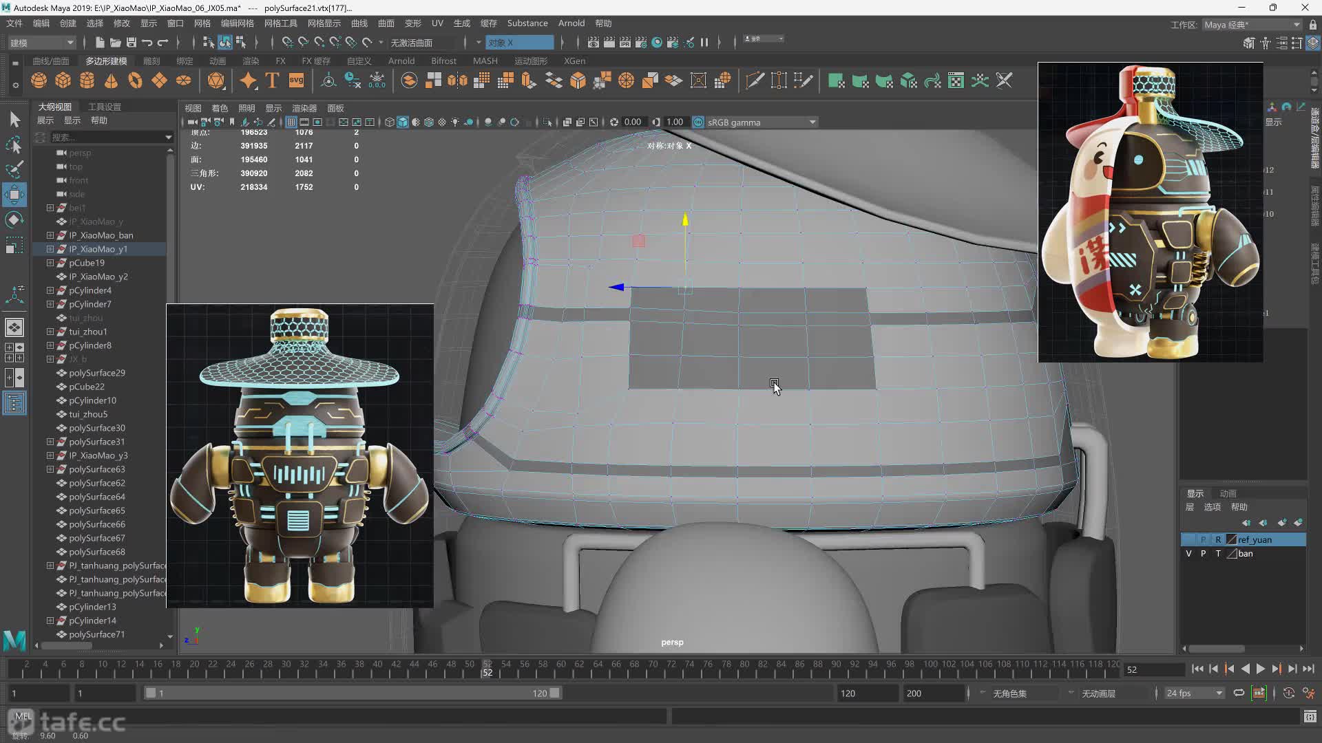The width and height of the screenshot is (1322, 743).
Task: Click the open scene folder icon
Action: point(115,43)
